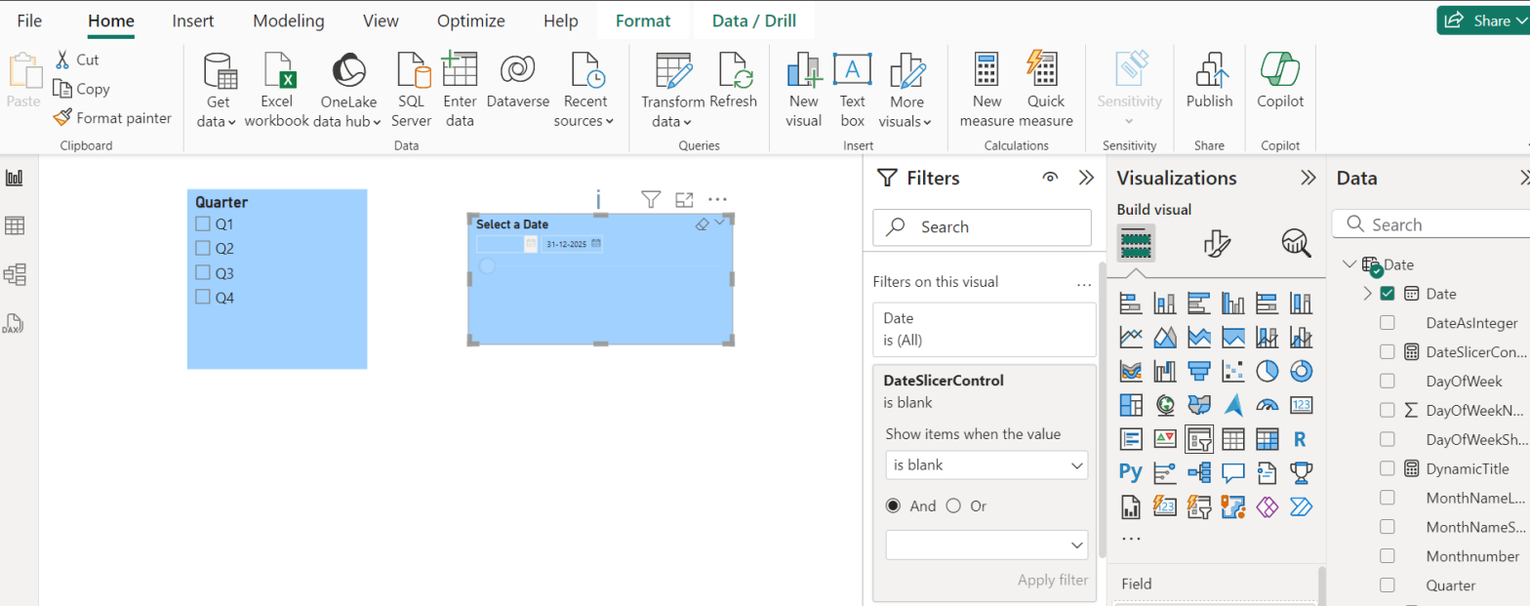The image size is (1530, 606).
Task: Switch to the Insert ribbon tab
Action: coord(193,20)
